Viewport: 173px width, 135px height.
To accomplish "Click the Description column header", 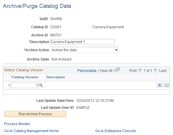I will (56, 77).
